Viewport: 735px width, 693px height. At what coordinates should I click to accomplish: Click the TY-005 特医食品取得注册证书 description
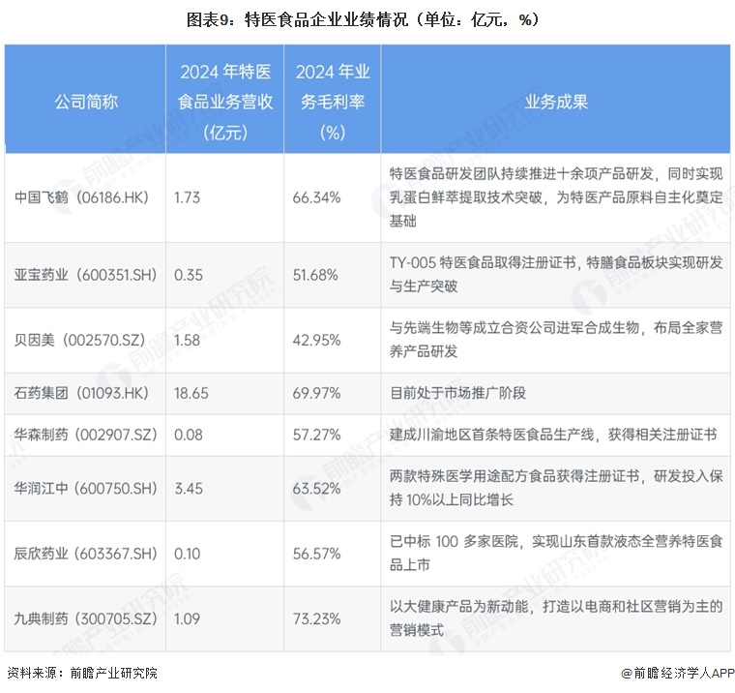(x=556, y=274)
